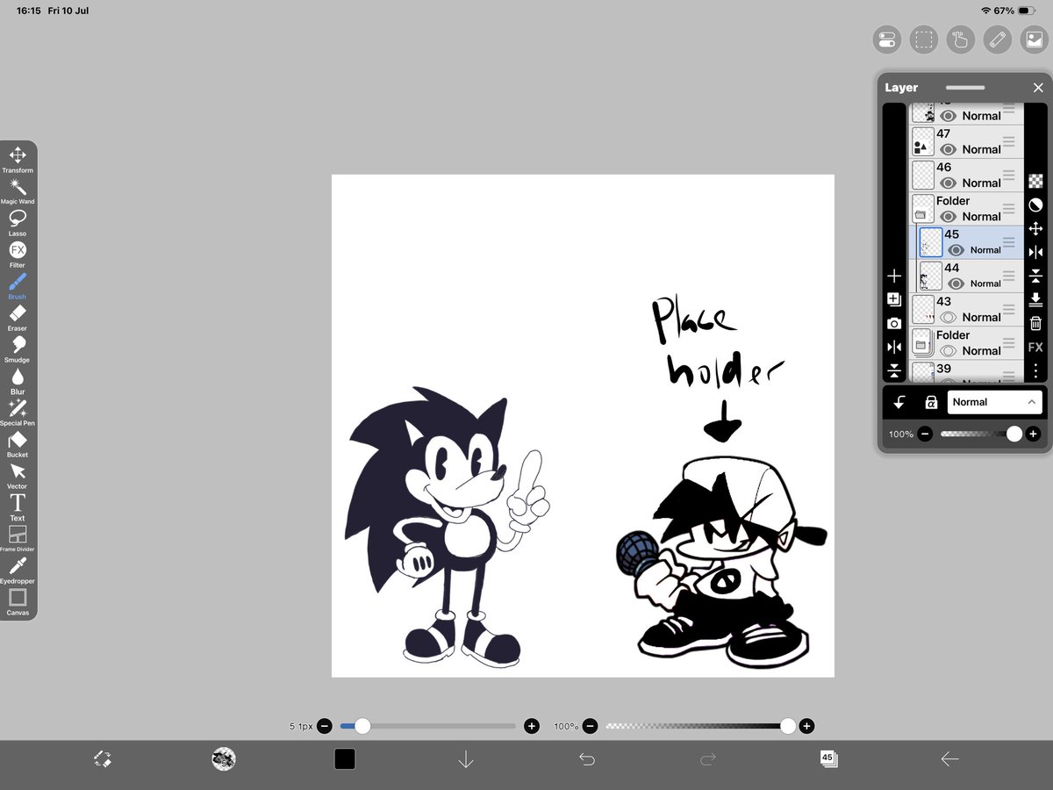Hide layer 45 with its eye icon
The image size is (1053, 790).
coord(956,250)
